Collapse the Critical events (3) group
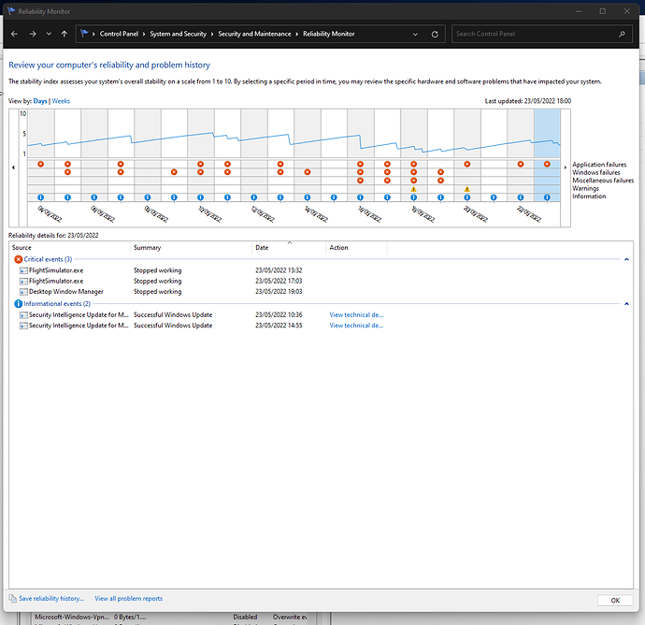 pos(624,259)
